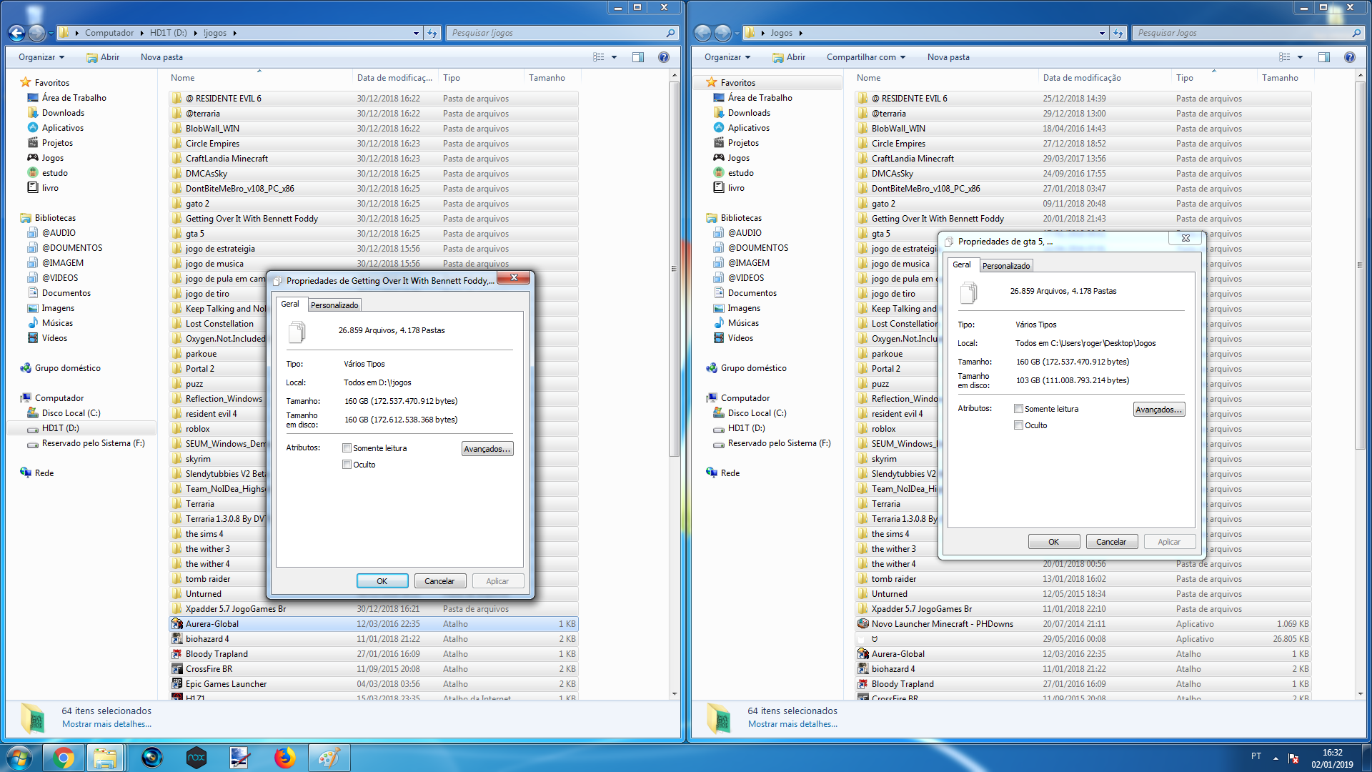This screenshot has height=772, width=1372.
Task: Expand address bar history dropdown in left window
Action: [x=416, y=33]
